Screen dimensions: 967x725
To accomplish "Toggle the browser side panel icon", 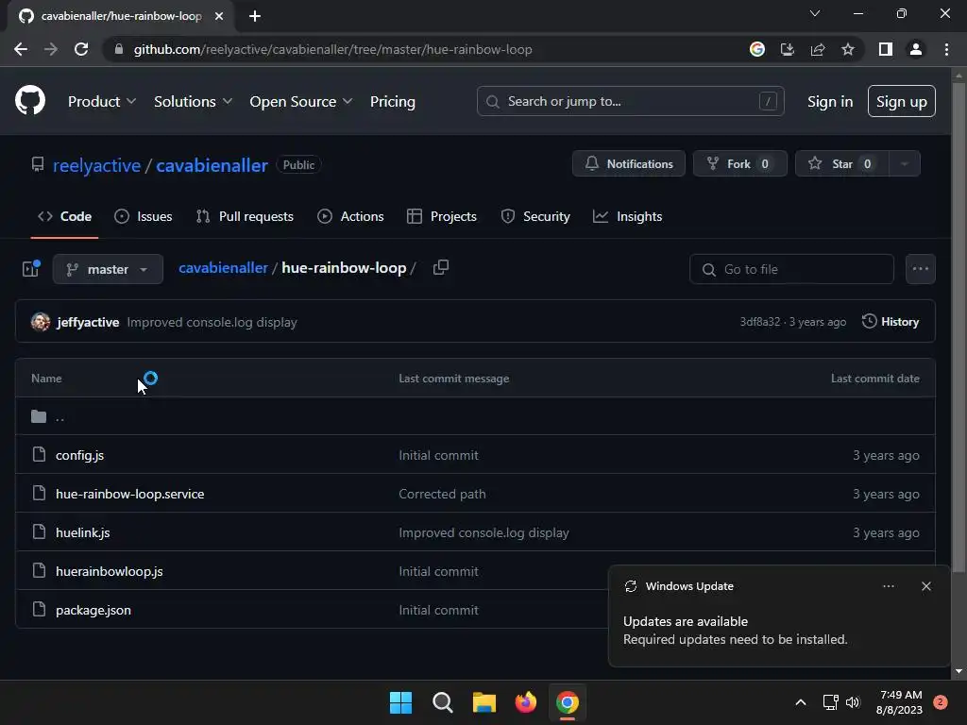I will [x=886, y=49].
